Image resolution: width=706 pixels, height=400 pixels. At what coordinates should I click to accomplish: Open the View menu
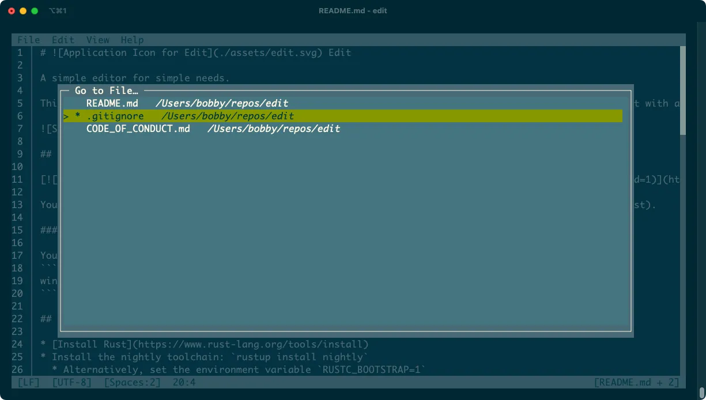(x=97, y=40)
